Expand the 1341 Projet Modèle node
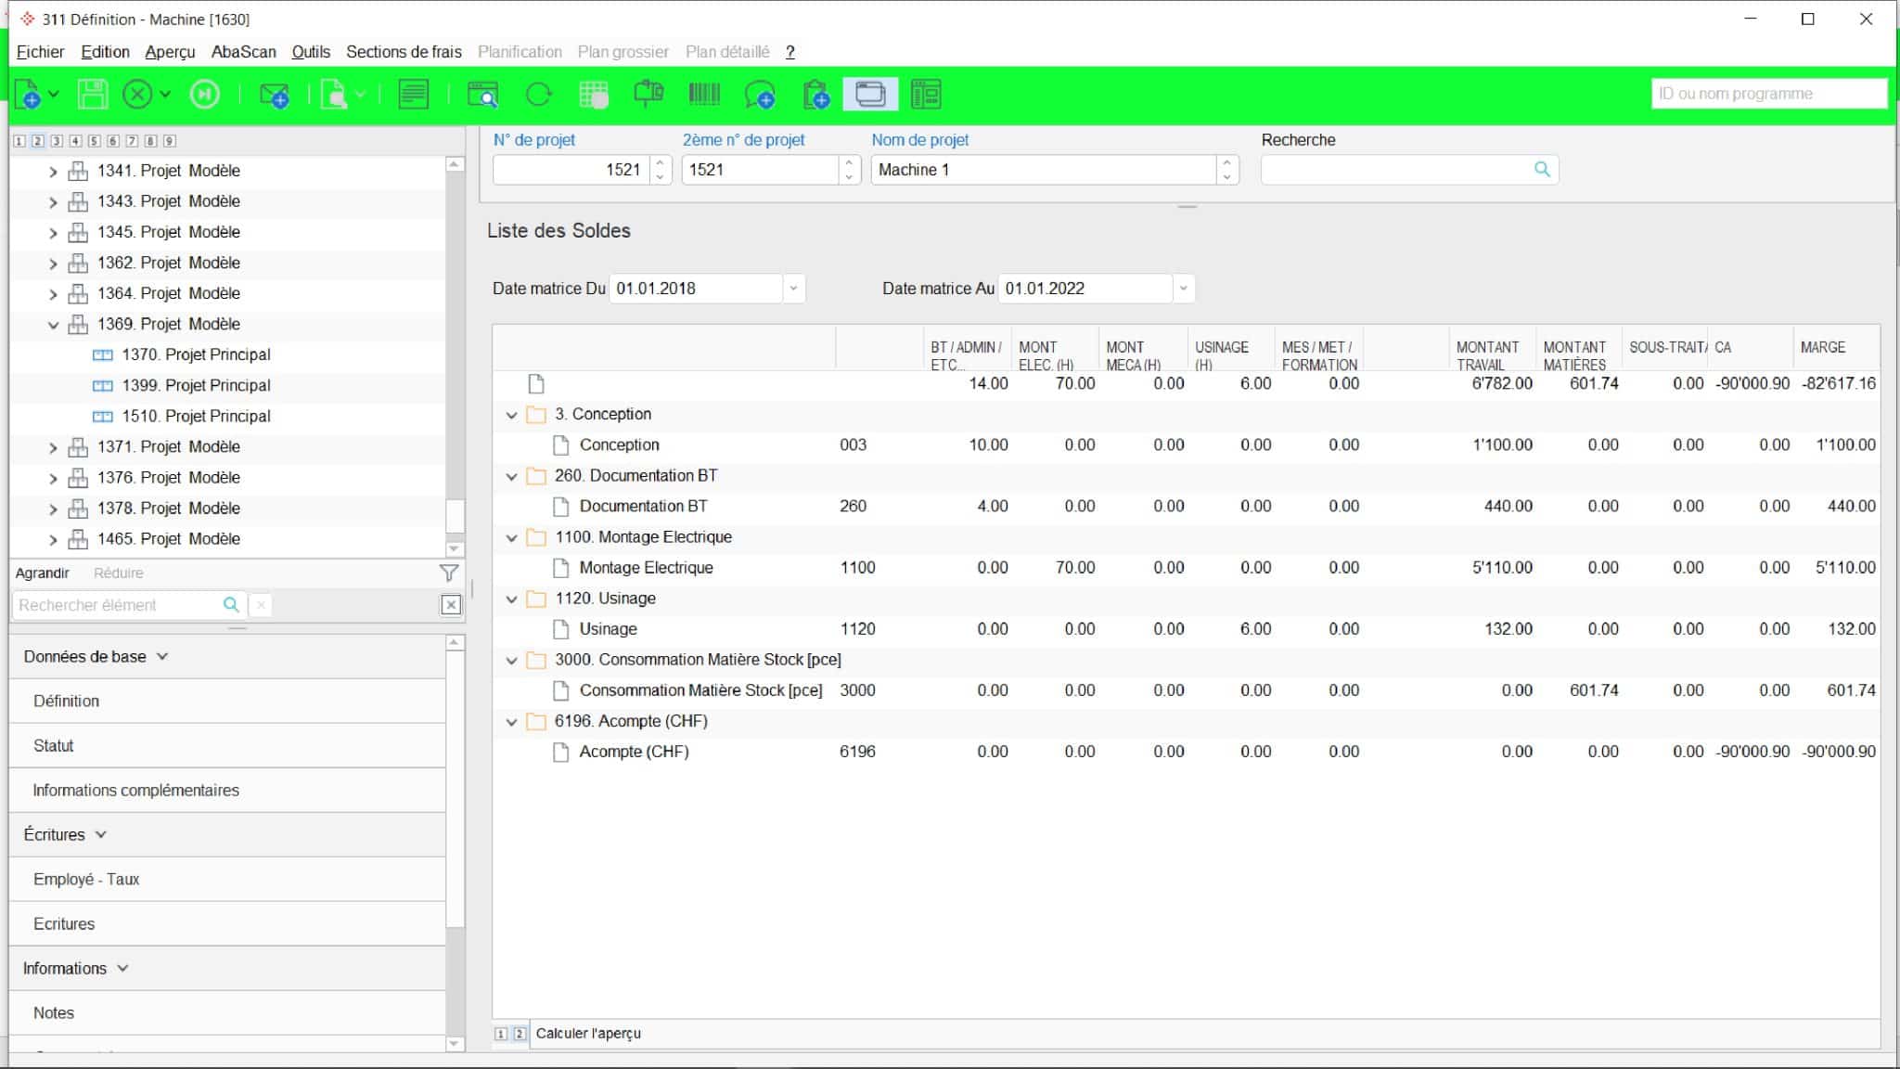 (53, 171)
